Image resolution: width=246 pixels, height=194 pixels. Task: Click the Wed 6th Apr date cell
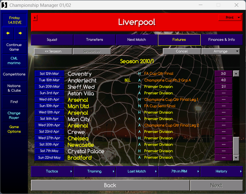49,99
